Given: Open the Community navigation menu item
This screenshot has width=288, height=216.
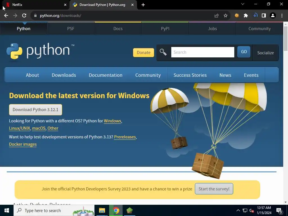Looking at the screenshot, I should [x=148, y=75].
